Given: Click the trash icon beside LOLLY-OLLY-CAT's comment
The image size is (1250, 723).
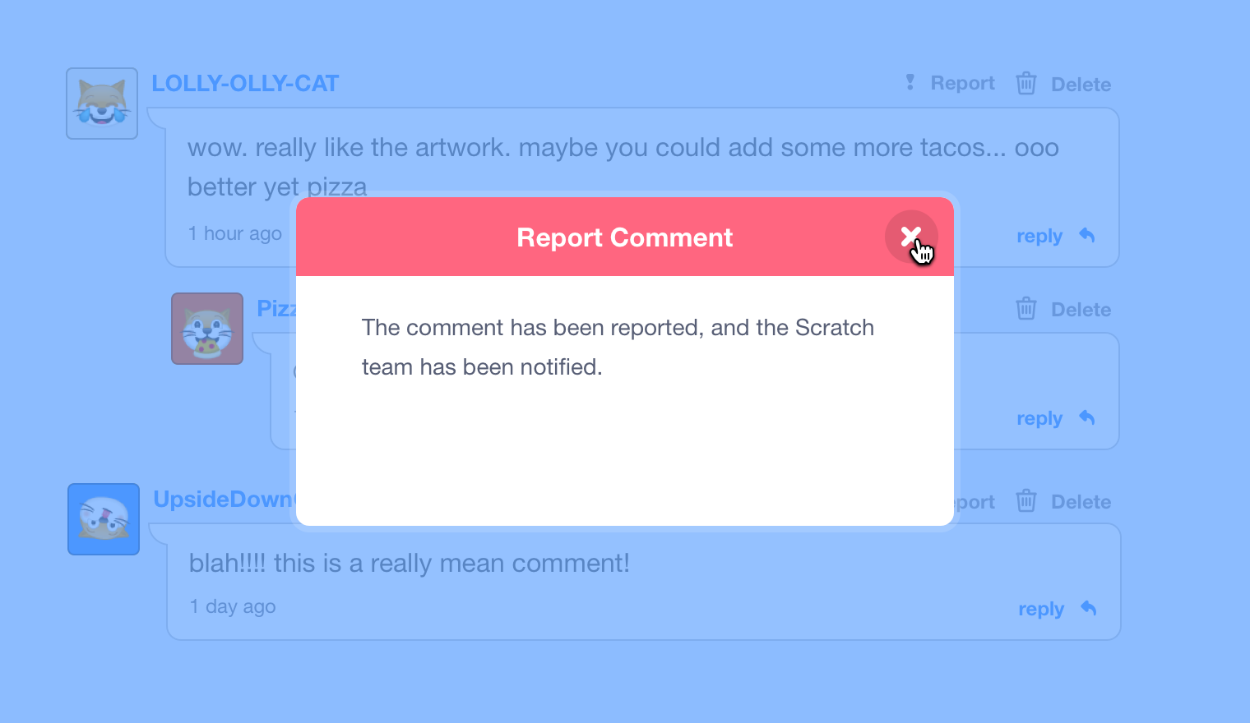Looking at the screenshot, I should pos(1025,82).
